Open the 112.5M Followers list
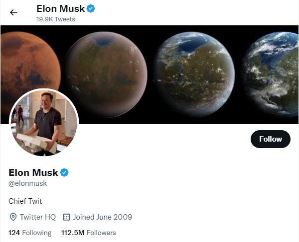The image size is (299, 242). click(x=88, y=233)
